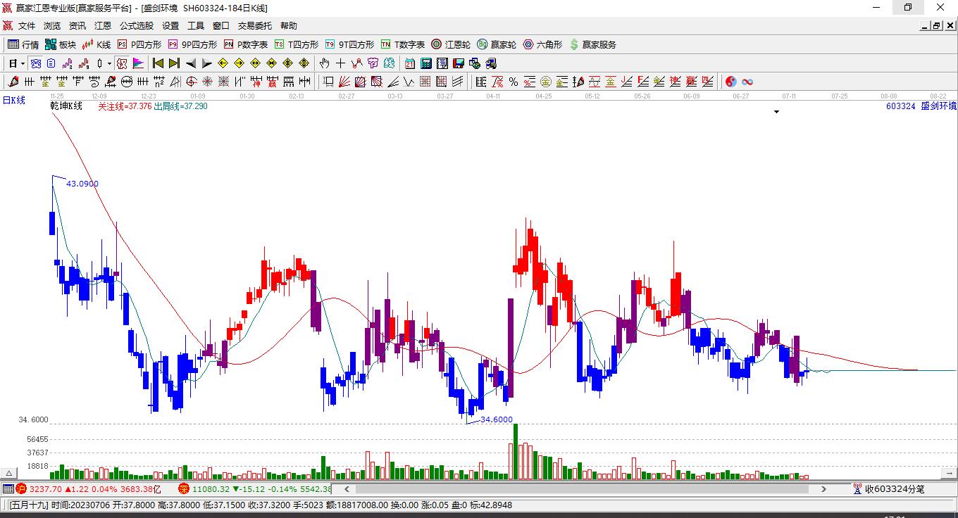Open the 资讯 menu
The height and width of the screenshot is (518, 958).
tap(77, 26)
